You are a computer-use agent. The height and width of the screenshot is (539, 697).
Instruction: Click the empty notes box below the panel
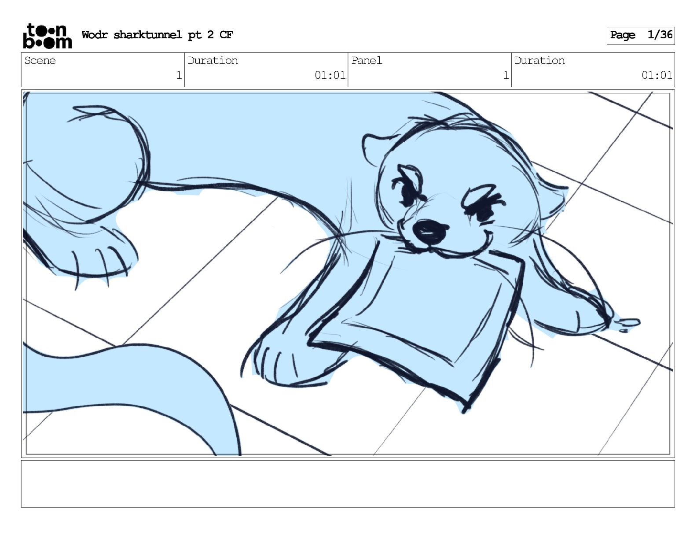pos(348,484)
